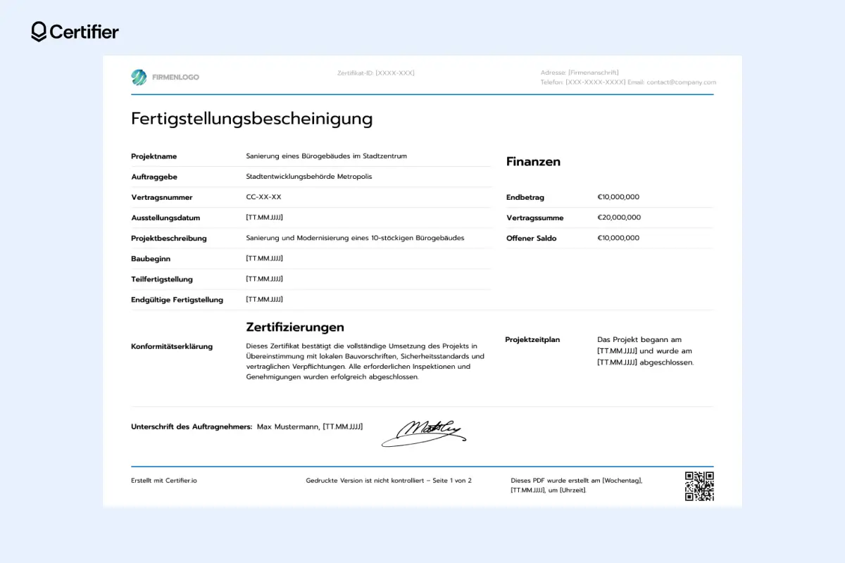Image resolution: width=845 pixels, height=563 pixels.
Task: Click the Zertifikat-ID placeholder field
Action: pyautogui.click(x=375, y=72)
